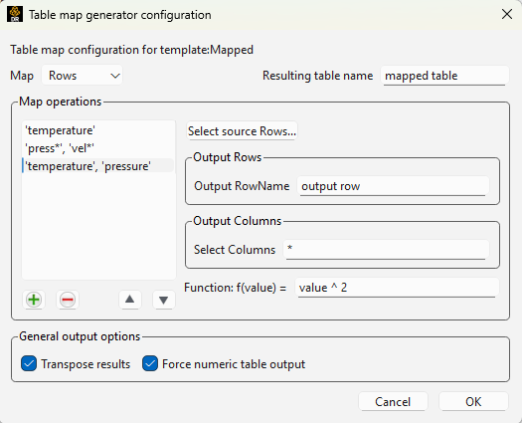Confirm configuration with OK button
The width and height of the screenshot is (522, 423).
[x=473, y=402]
